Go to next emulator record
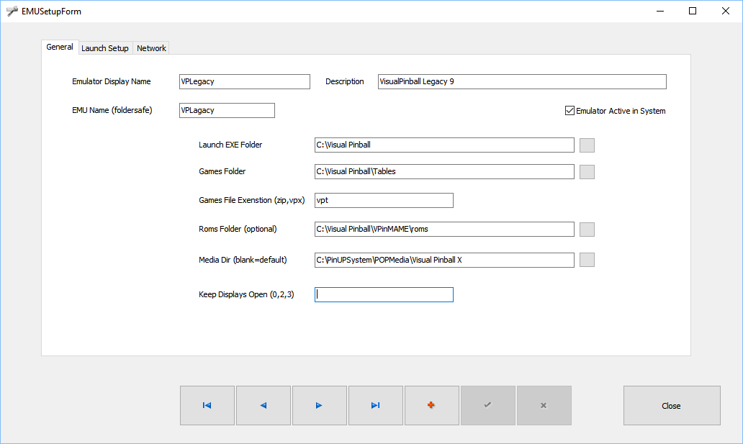Viewport: 743px width, 444px height. coord(319,406)
